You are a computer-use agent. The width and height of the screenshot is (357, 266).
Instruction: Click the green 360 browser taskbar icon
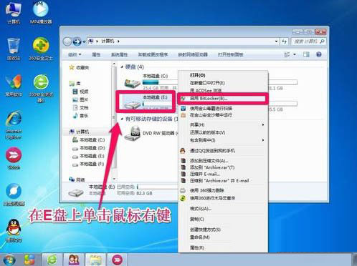click(x=52, y=260)
